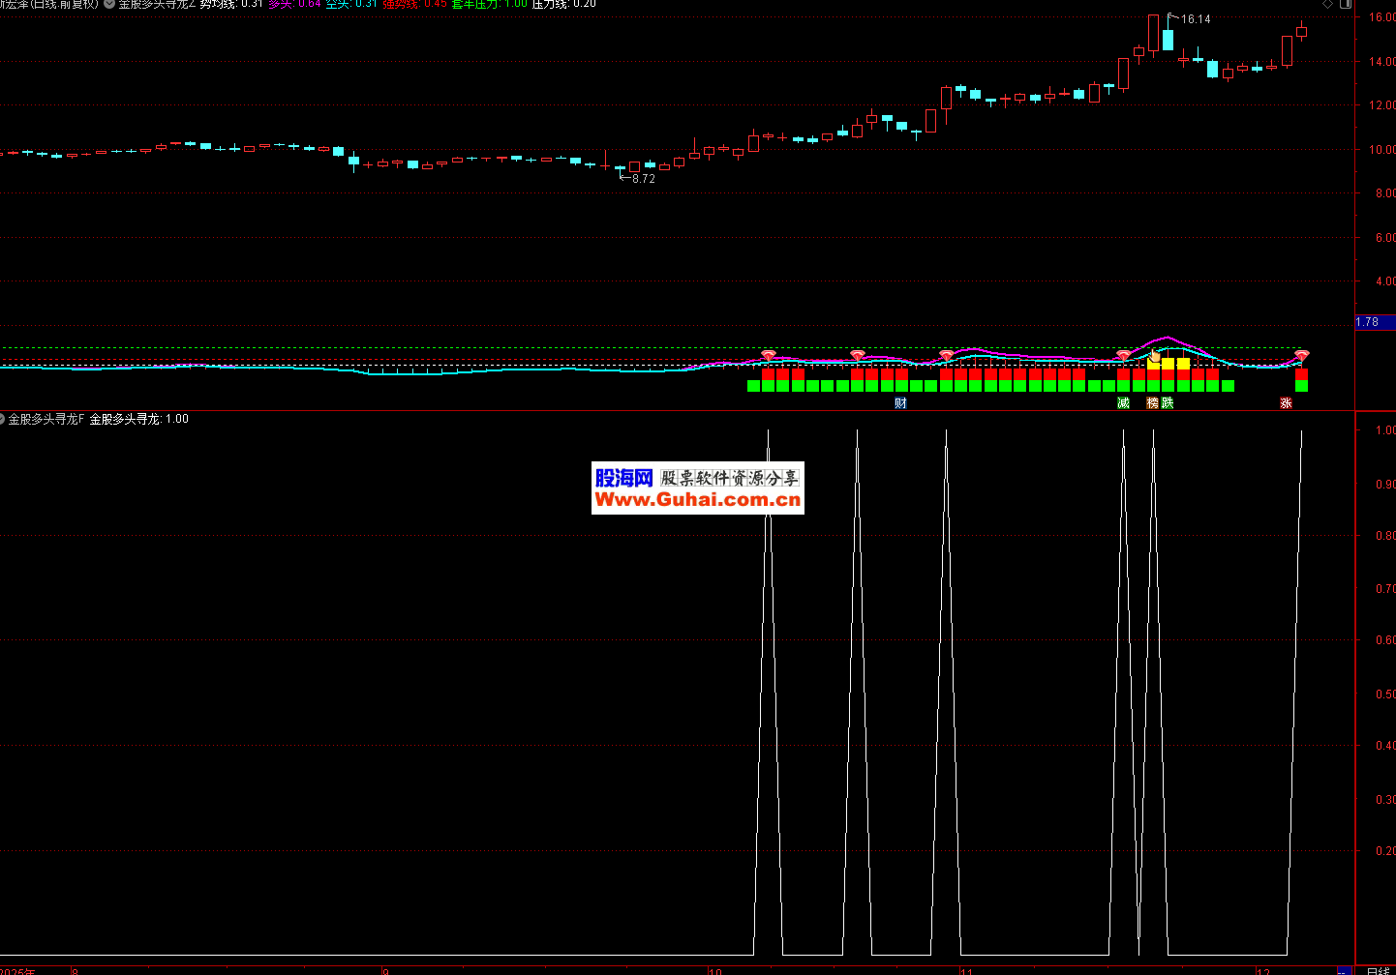Click the green 减 marker icon
This screenshot has height=975, width=1396.
[x=1123, y=403]
